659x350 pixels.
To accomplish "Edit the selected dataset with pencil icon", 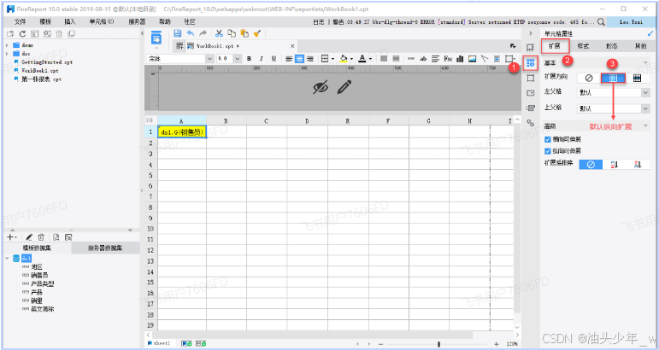I will pos(29,237).
